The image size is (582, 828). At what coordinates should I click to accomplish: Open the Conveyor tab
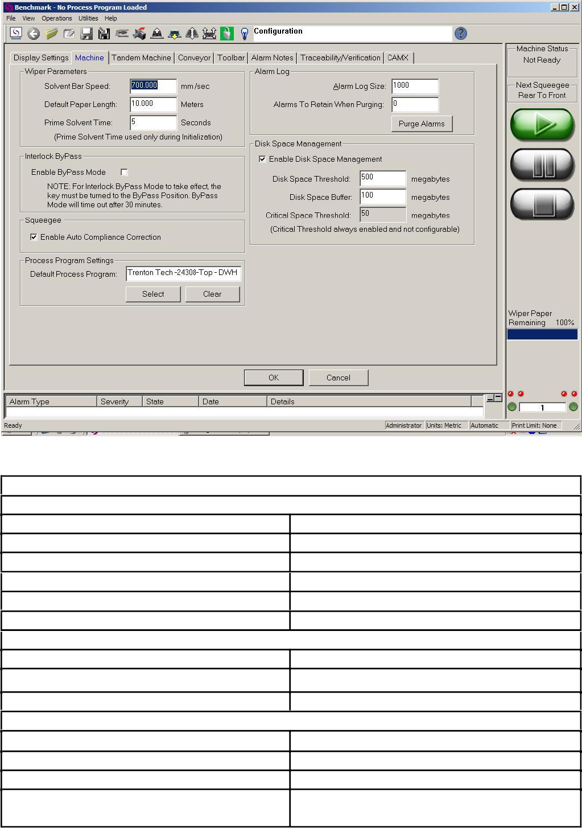194,58
